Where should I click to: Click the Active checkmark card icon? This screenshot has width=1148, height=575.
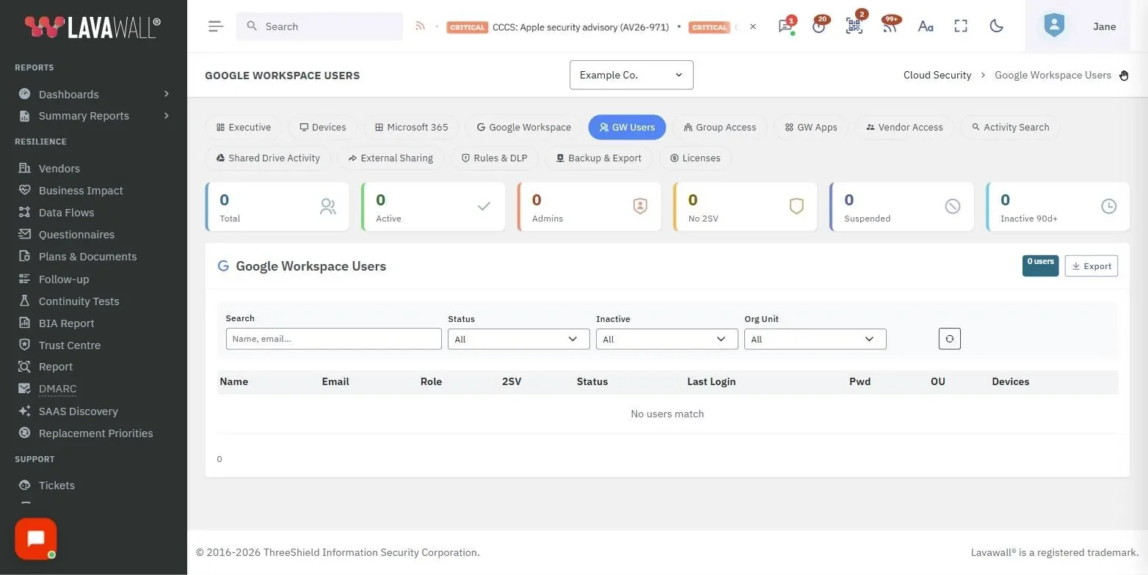tap(484, 207)
